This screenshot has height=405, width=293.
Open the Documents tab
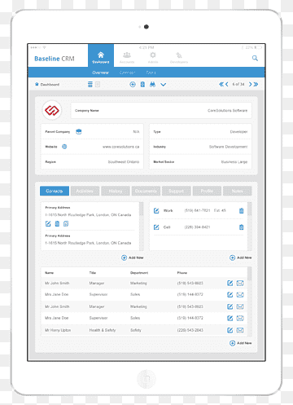[x=146, y=191]
